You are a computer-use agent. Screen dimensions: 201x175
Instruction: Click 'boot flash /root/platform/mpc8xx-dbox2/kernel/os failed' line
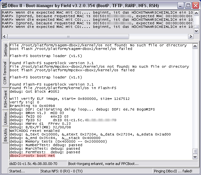click(x=72, y=70)
